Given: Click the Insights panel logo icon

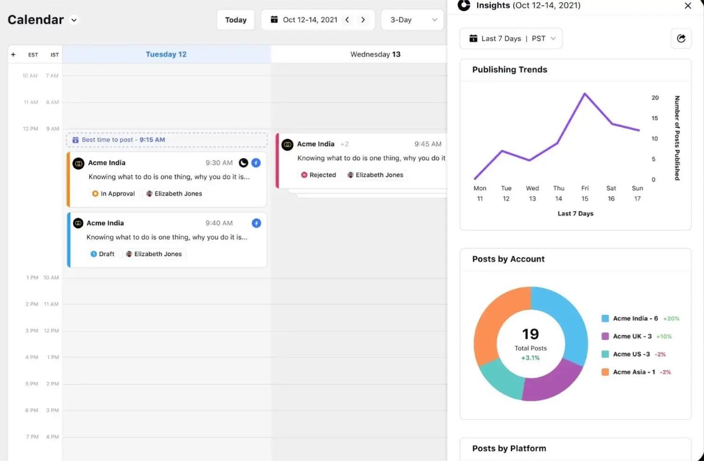Looking at the screenshot, I should point(464,6).
